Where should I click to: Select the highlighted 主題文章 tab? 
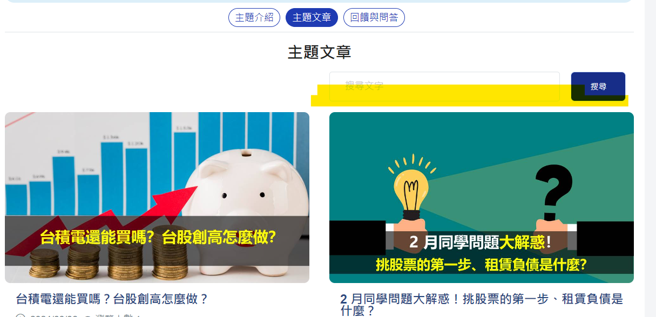point(312,17)
